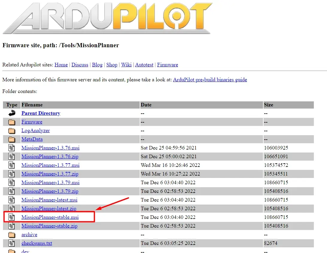Image resolution: width=327 pixels, height=253 pixels.
Task: Open the Firmware related site link in header
Action: coord(168,65)
